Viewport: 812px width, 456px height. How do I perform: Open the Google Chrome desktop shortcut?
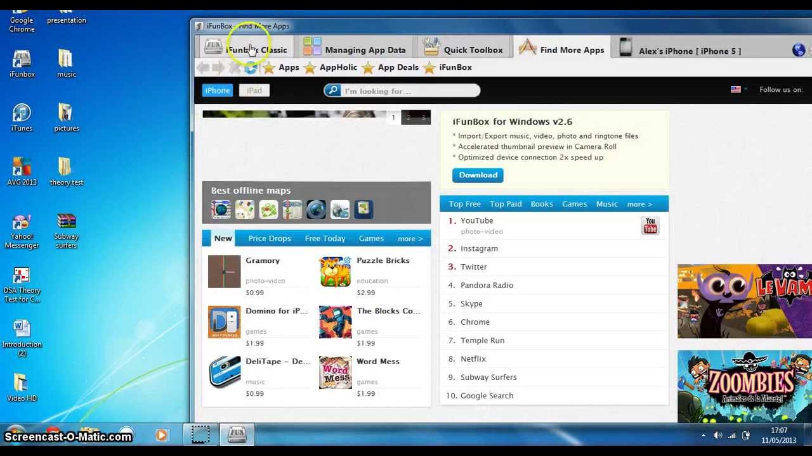(22, 19)
